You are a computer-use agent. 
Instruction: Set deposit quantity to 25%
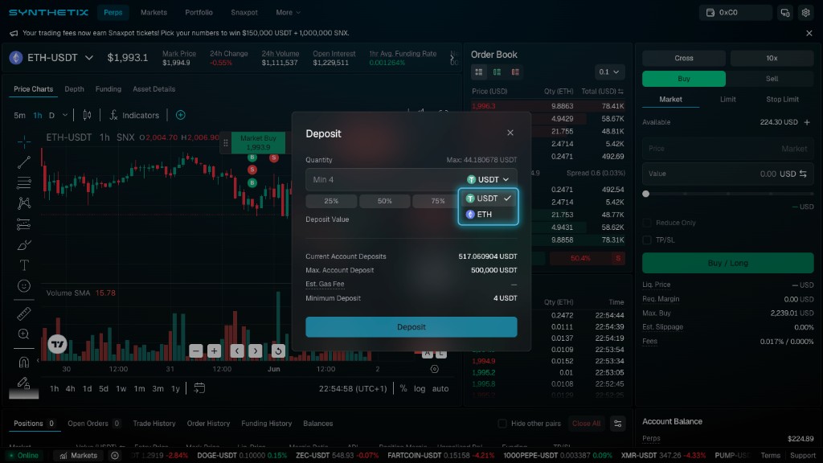point(331,201)
